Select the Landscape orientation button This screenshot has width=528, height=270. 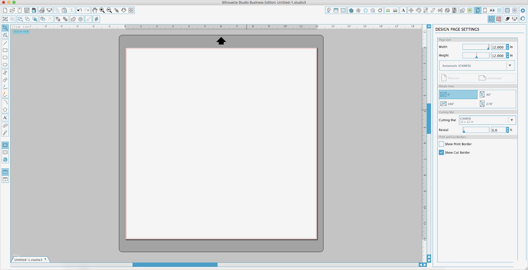(x=490, y=78)
